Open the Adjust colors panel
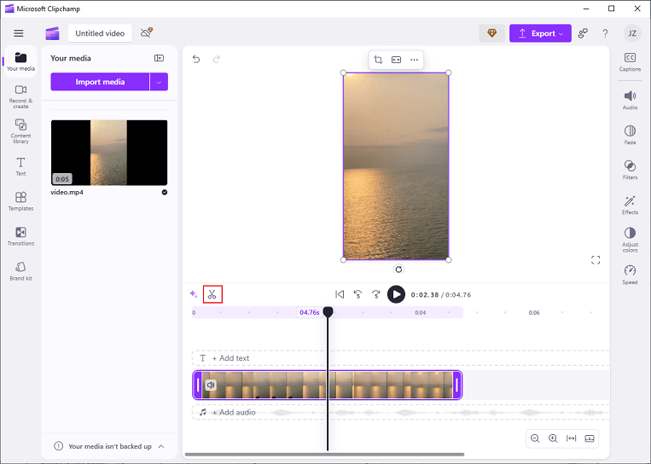The image size is (651, 464). coord(630,240)
